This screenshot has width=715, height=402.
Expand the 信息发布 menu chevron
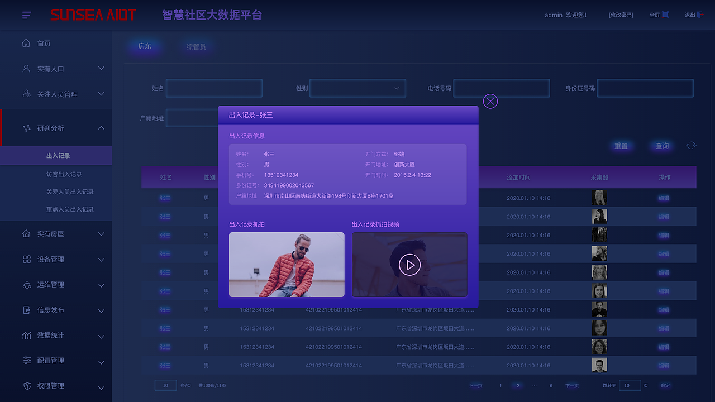(x=101, y=310)
